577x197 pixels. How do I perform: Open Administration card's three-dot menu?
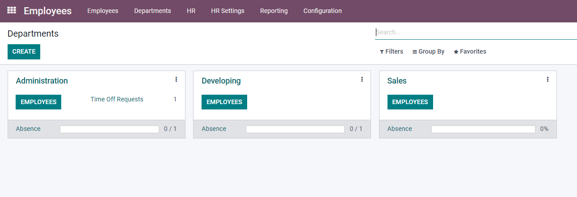(x=176, y=80)
